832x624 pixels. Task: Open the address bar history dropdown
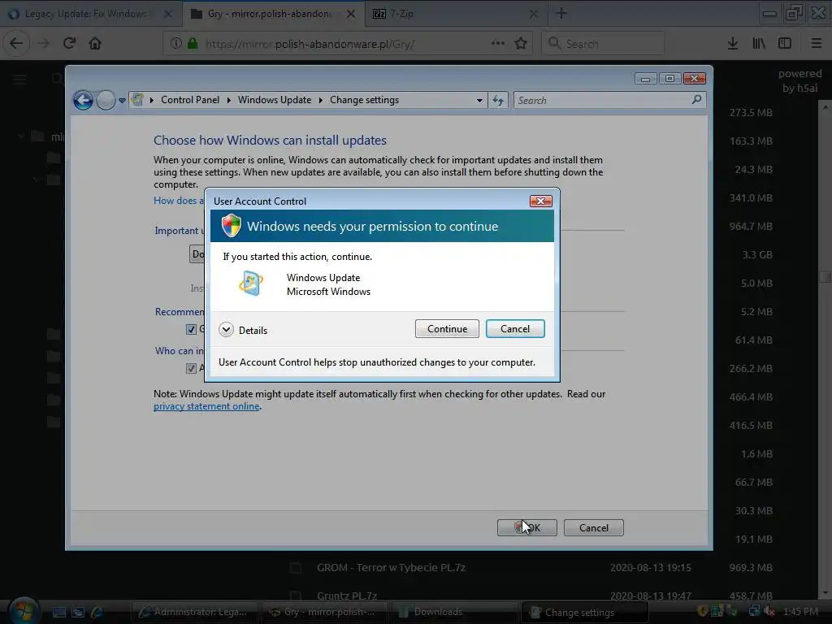(479, 100)
